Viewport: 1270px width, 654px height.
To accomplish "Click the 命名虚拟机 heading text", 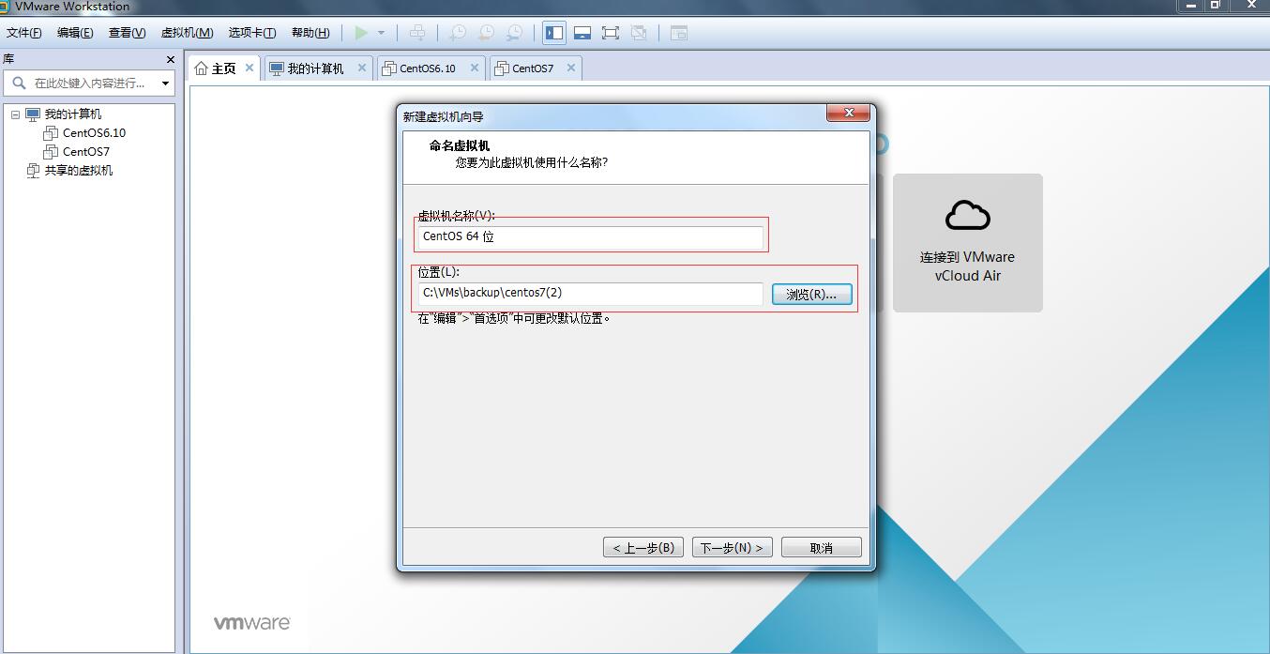I will pyautogui.click(x=460, y=146).
